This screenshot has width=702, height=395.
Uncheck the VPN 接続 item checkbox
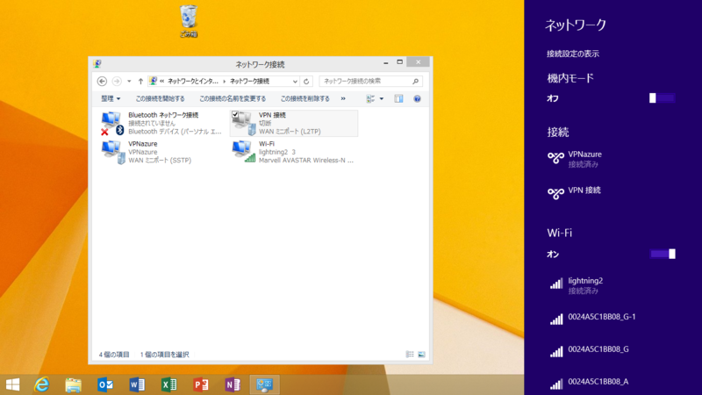[235, 115]
